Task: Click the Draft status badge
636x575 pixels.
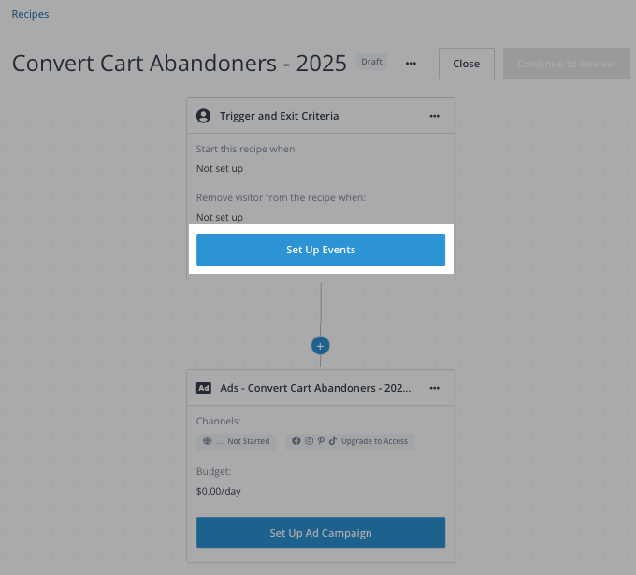Action: coord(371,62)
